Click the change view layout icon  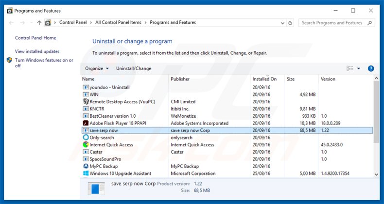(x=349, y=69)
